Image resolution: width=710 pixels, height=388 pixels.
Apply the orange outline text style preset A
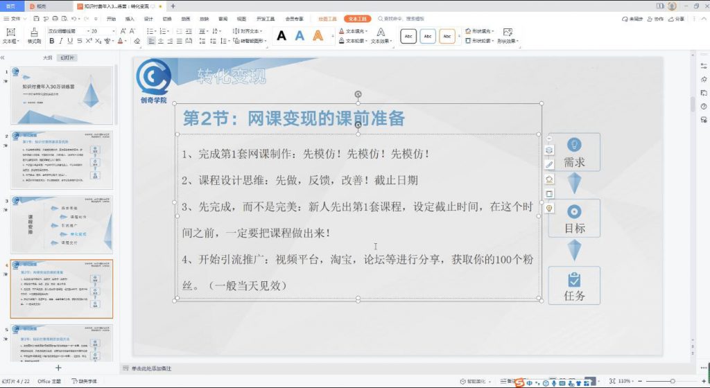(x=318, y=36)
